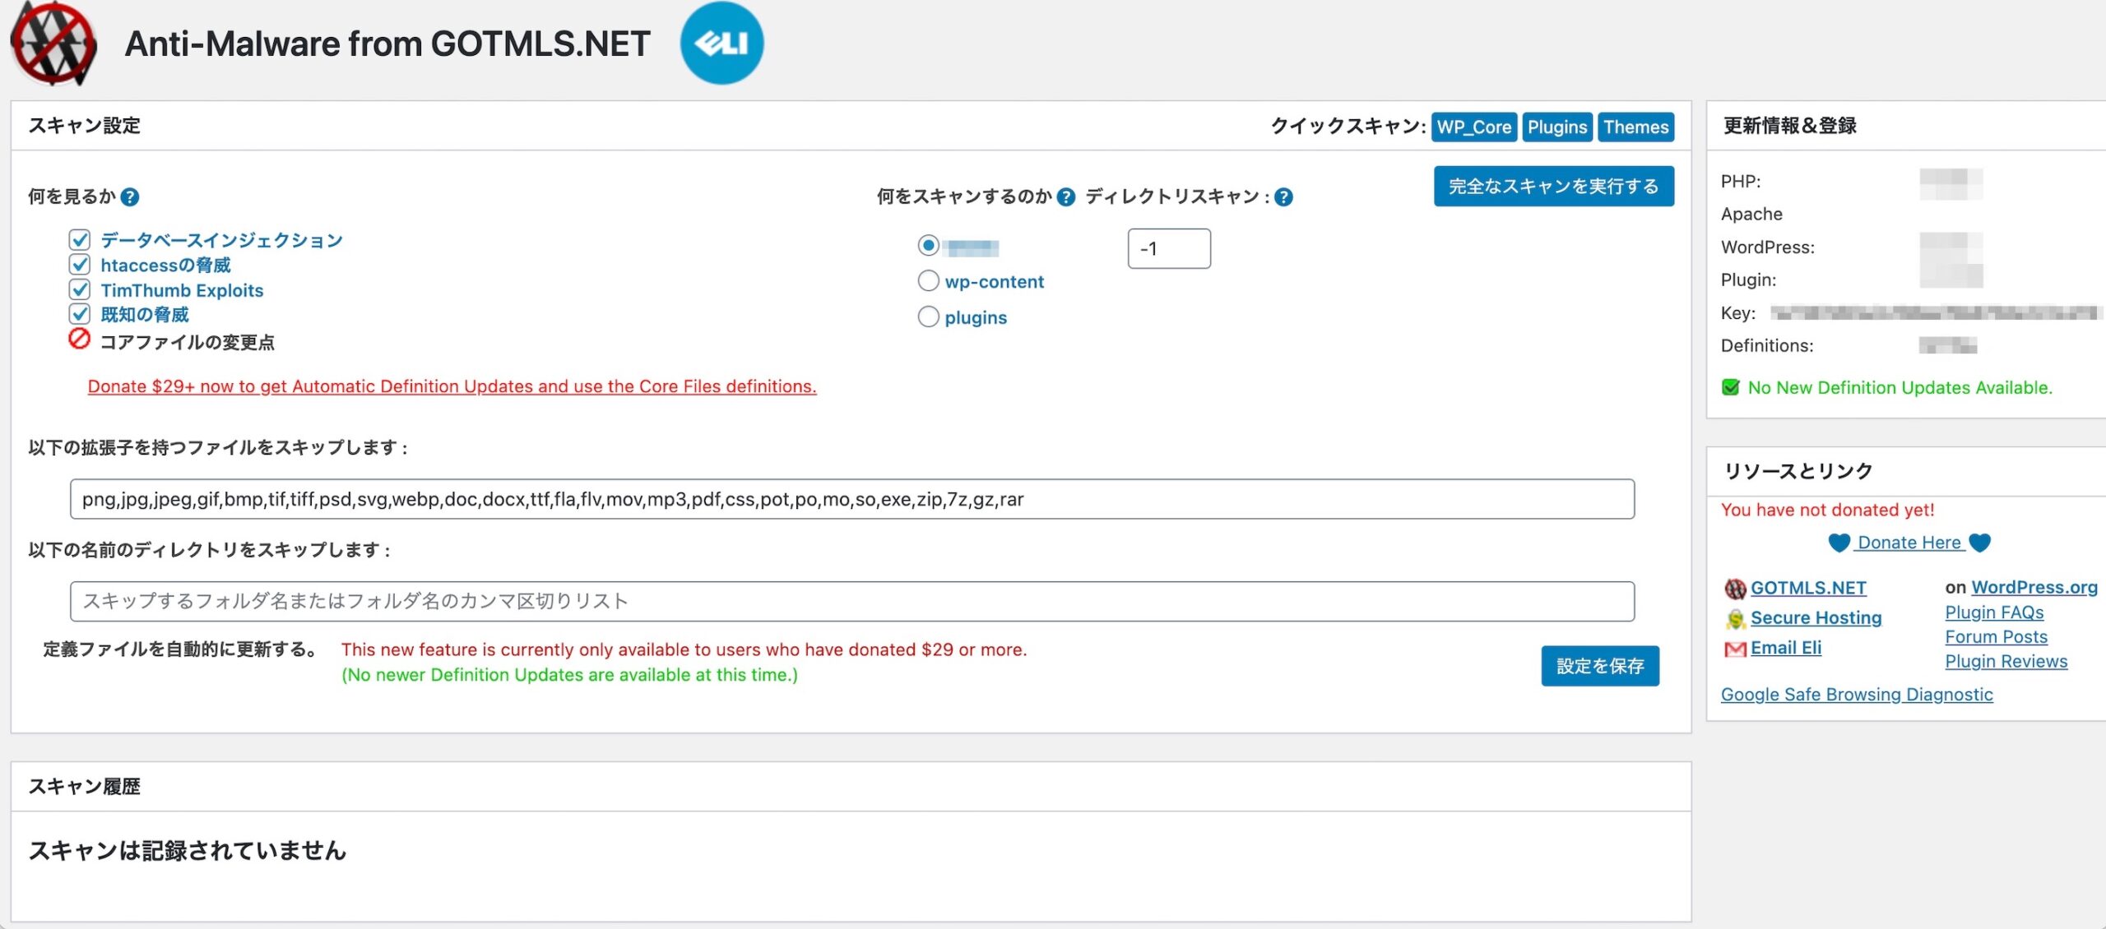This screenshot has width=2106, height=929.
Task: Open Forum Posts link
Action: pos(1996,637)
